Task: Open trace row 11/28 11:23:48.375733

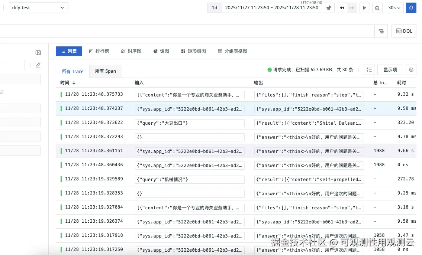Action: 236,95
